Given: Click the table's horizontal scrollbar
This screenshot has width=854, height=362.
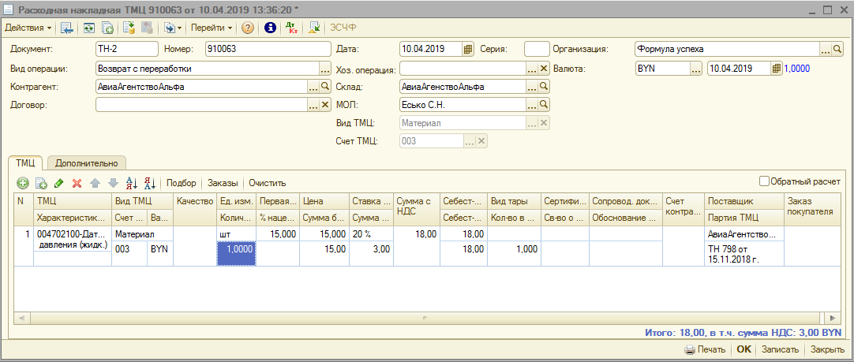Looking at the screenshot, I should pyautogui.click(x=426, y=317).
